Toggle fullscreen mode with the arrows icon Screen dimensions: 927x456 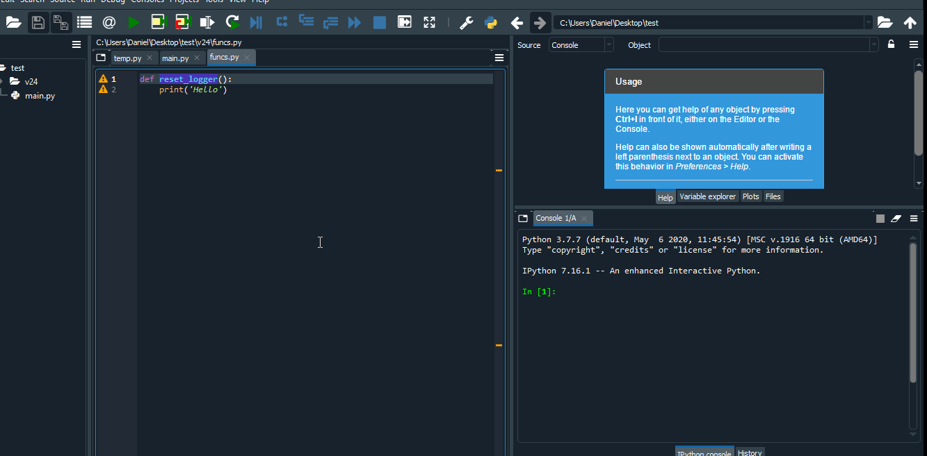point(429,22)
